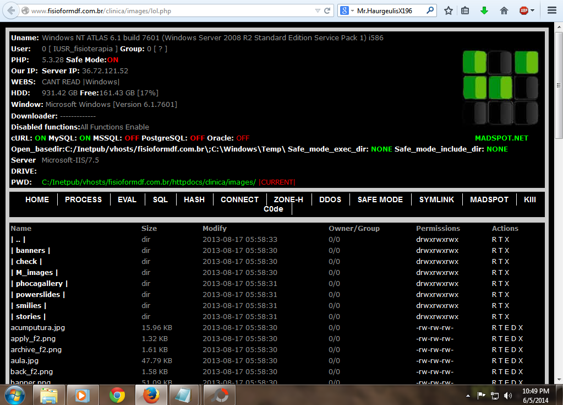Bookmark this page using the star icon

[447, 10]
